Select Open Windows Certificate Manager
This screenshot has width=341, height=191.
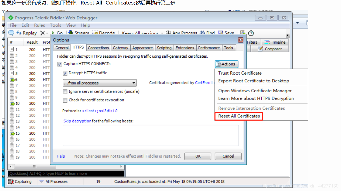(255, 91)
